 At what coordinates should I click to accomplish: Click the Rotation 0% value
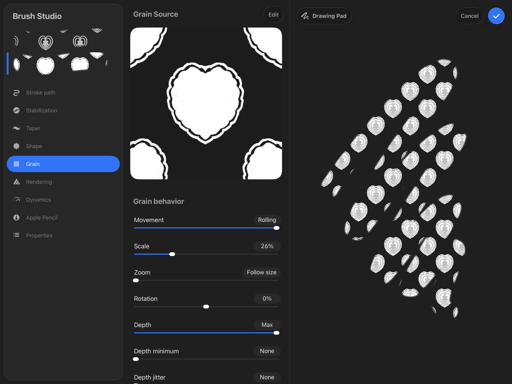point(267,299)
